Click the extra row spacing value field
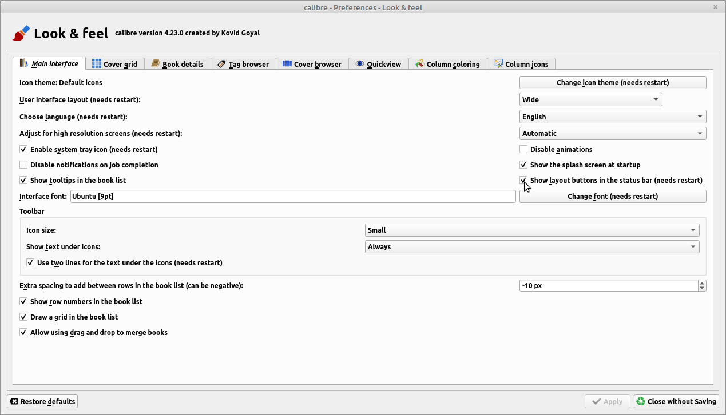The height and width of the screenshot is (415, 726). tap(609, 285)
